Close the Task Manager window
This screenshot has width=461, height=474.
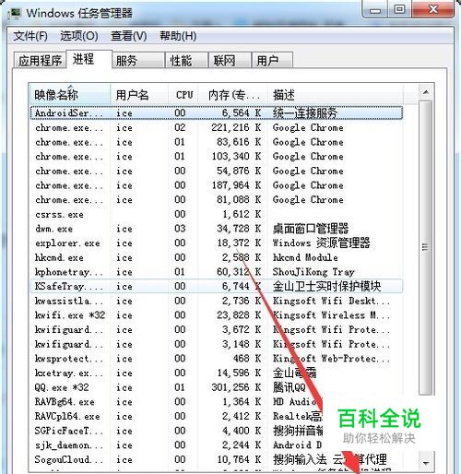432,10
